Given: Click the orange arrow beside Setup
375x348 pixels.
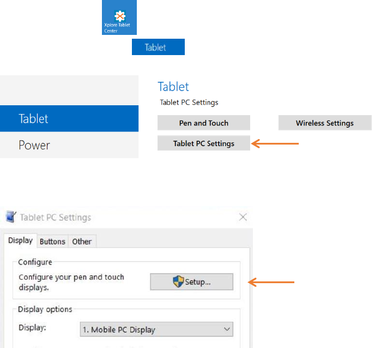Looking at the screenshot, I should click(271, 282).
